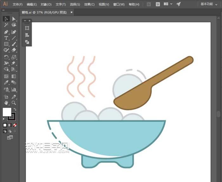Select the Line Segment tool
The image size is (222, 182).
click(14, 38)
